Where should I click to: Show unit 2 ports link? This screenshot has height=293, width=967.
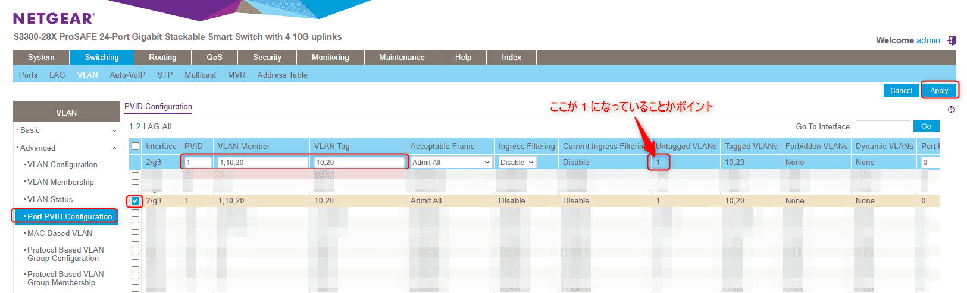click(138, 127)
